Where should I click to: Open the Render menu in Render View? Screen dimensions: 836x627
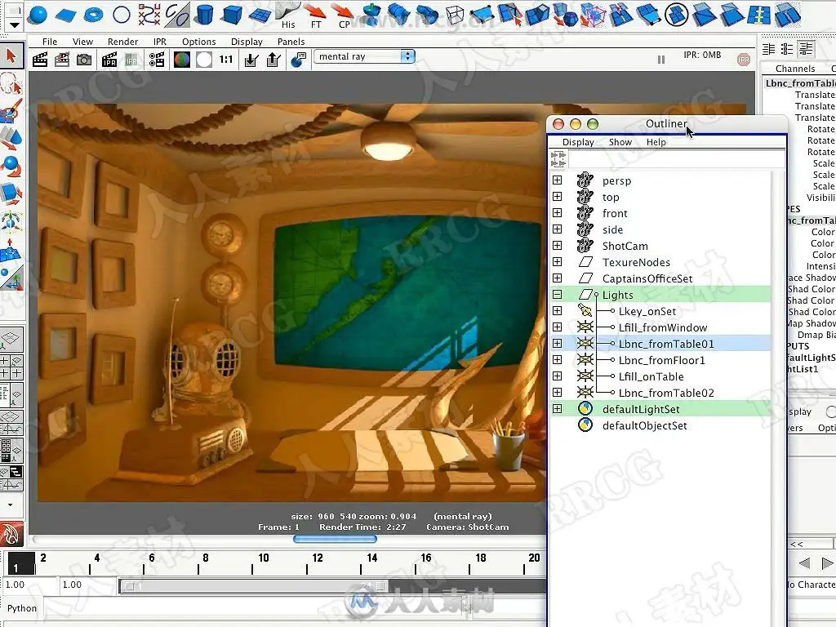pyautogui.click(x=122, y=42)
